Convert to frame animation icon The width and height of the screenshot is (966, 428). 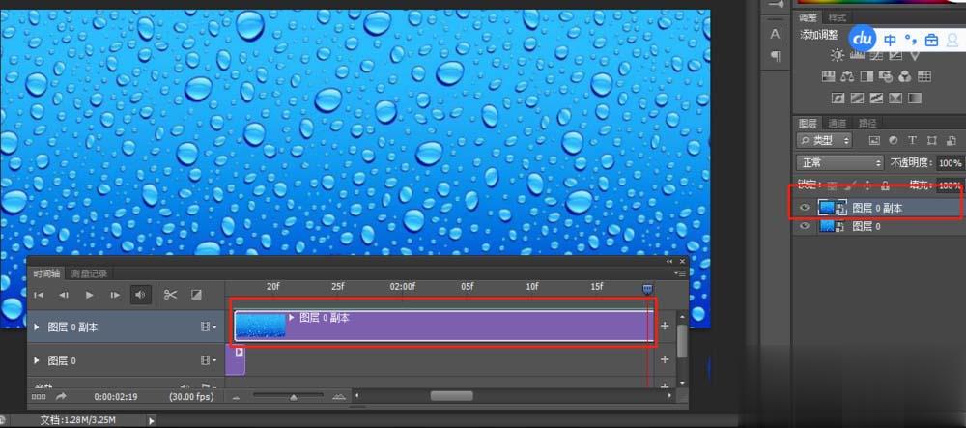39,396
